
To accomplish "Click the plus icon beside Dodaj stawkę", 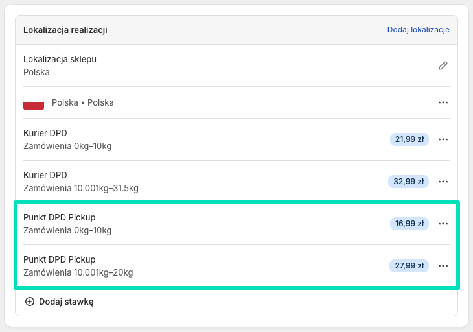I will coord(29,302).
